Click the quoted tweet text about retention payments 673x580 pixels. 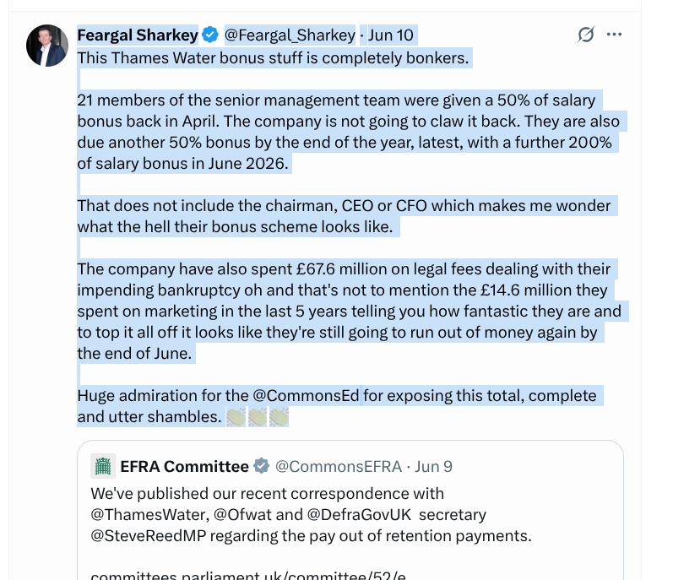tap(312, 514)
